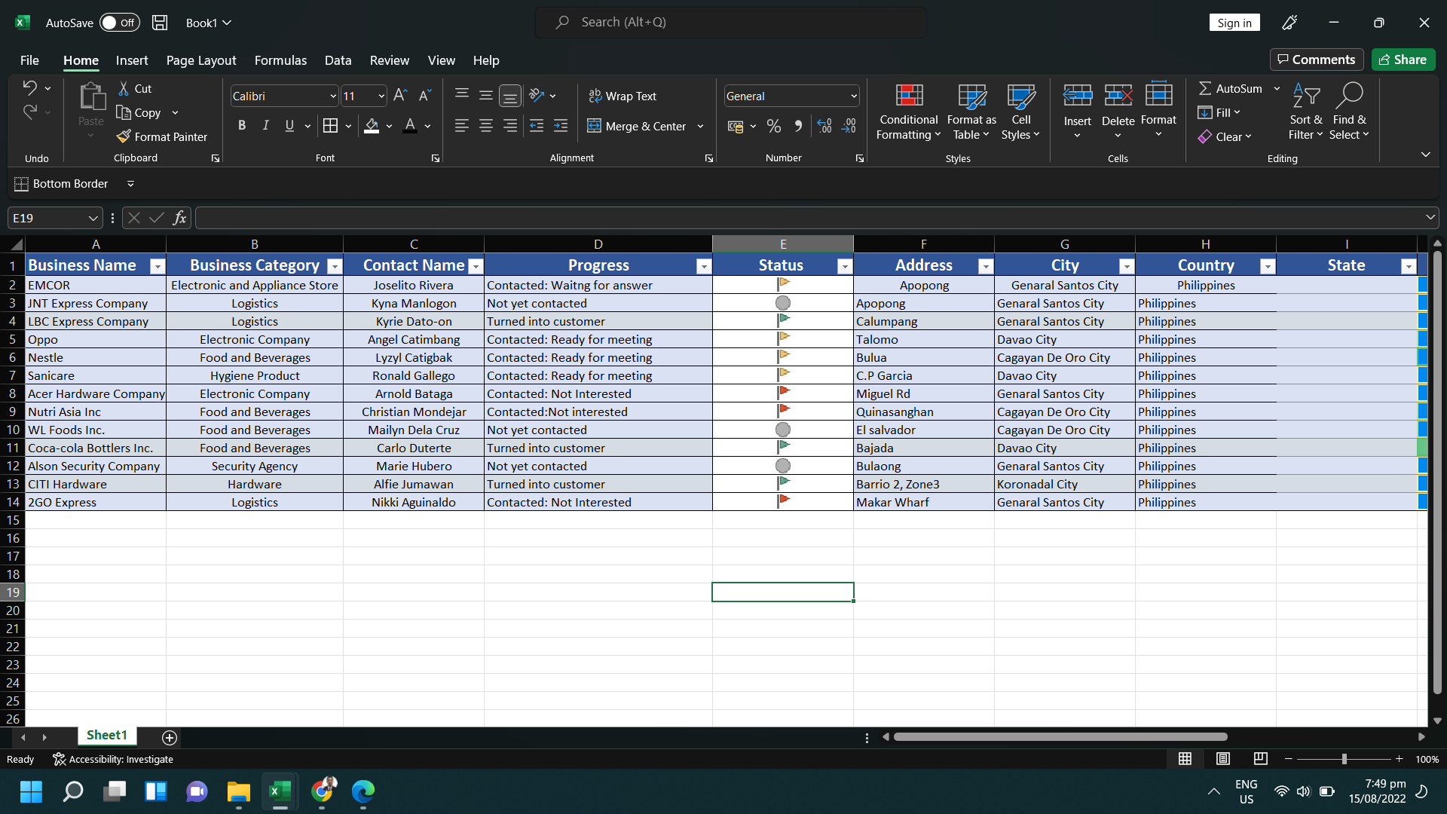Click the Format Painter icon

[124, 136]
